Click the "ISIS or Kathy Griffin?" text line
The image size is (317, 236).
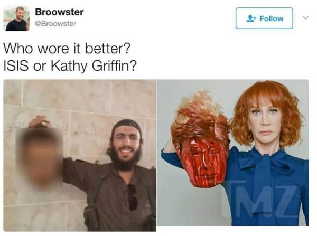click(x=70, y=66)
